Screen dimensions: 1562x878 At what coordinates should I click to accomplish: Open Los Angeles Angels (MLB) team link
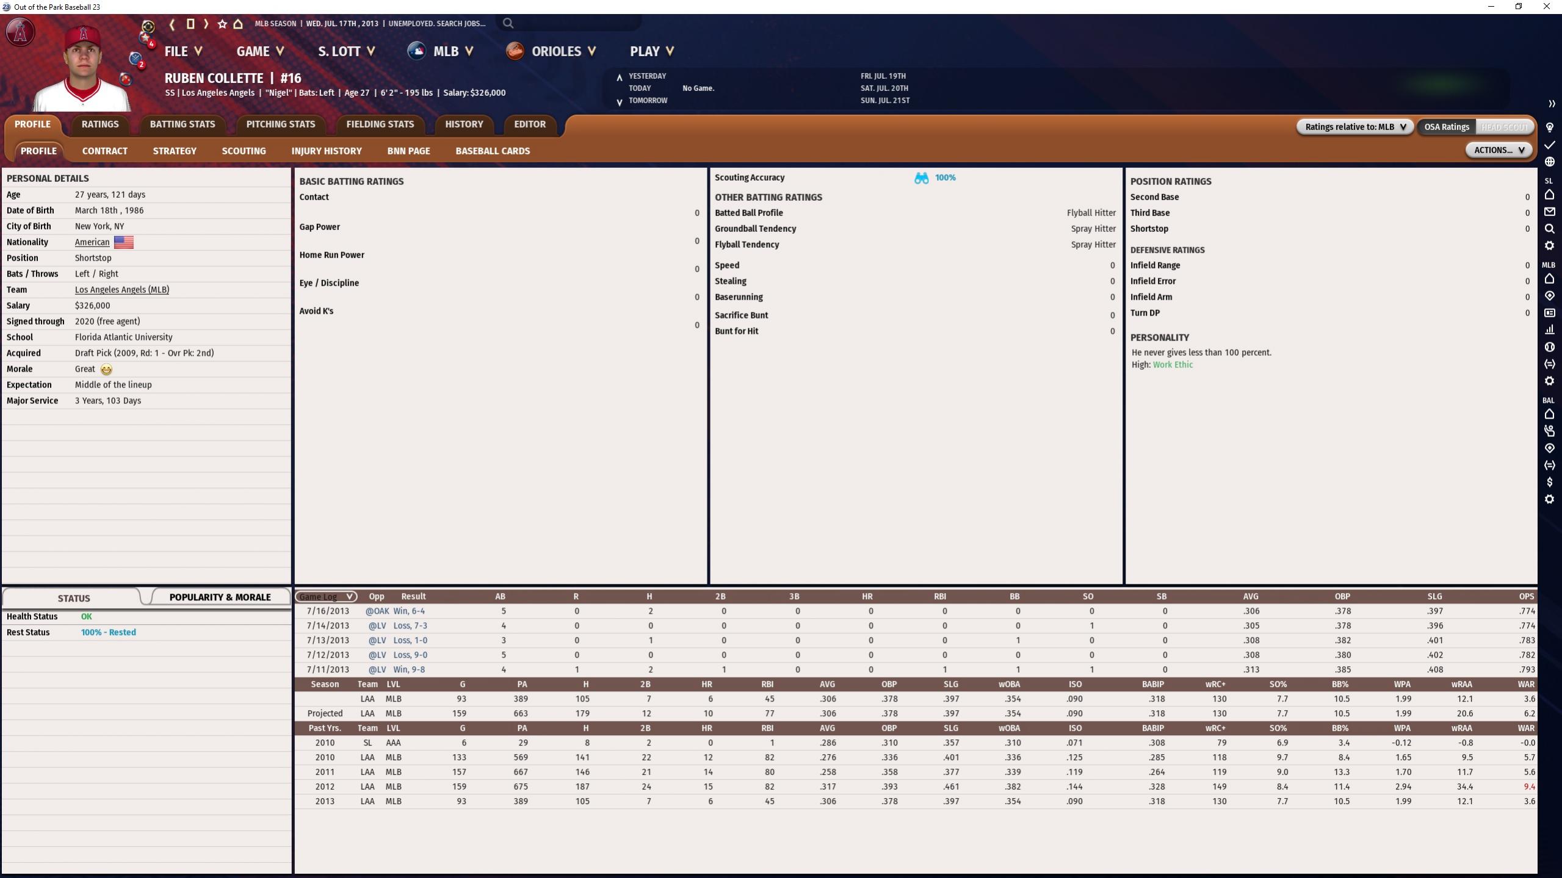(x=122, y=290)
